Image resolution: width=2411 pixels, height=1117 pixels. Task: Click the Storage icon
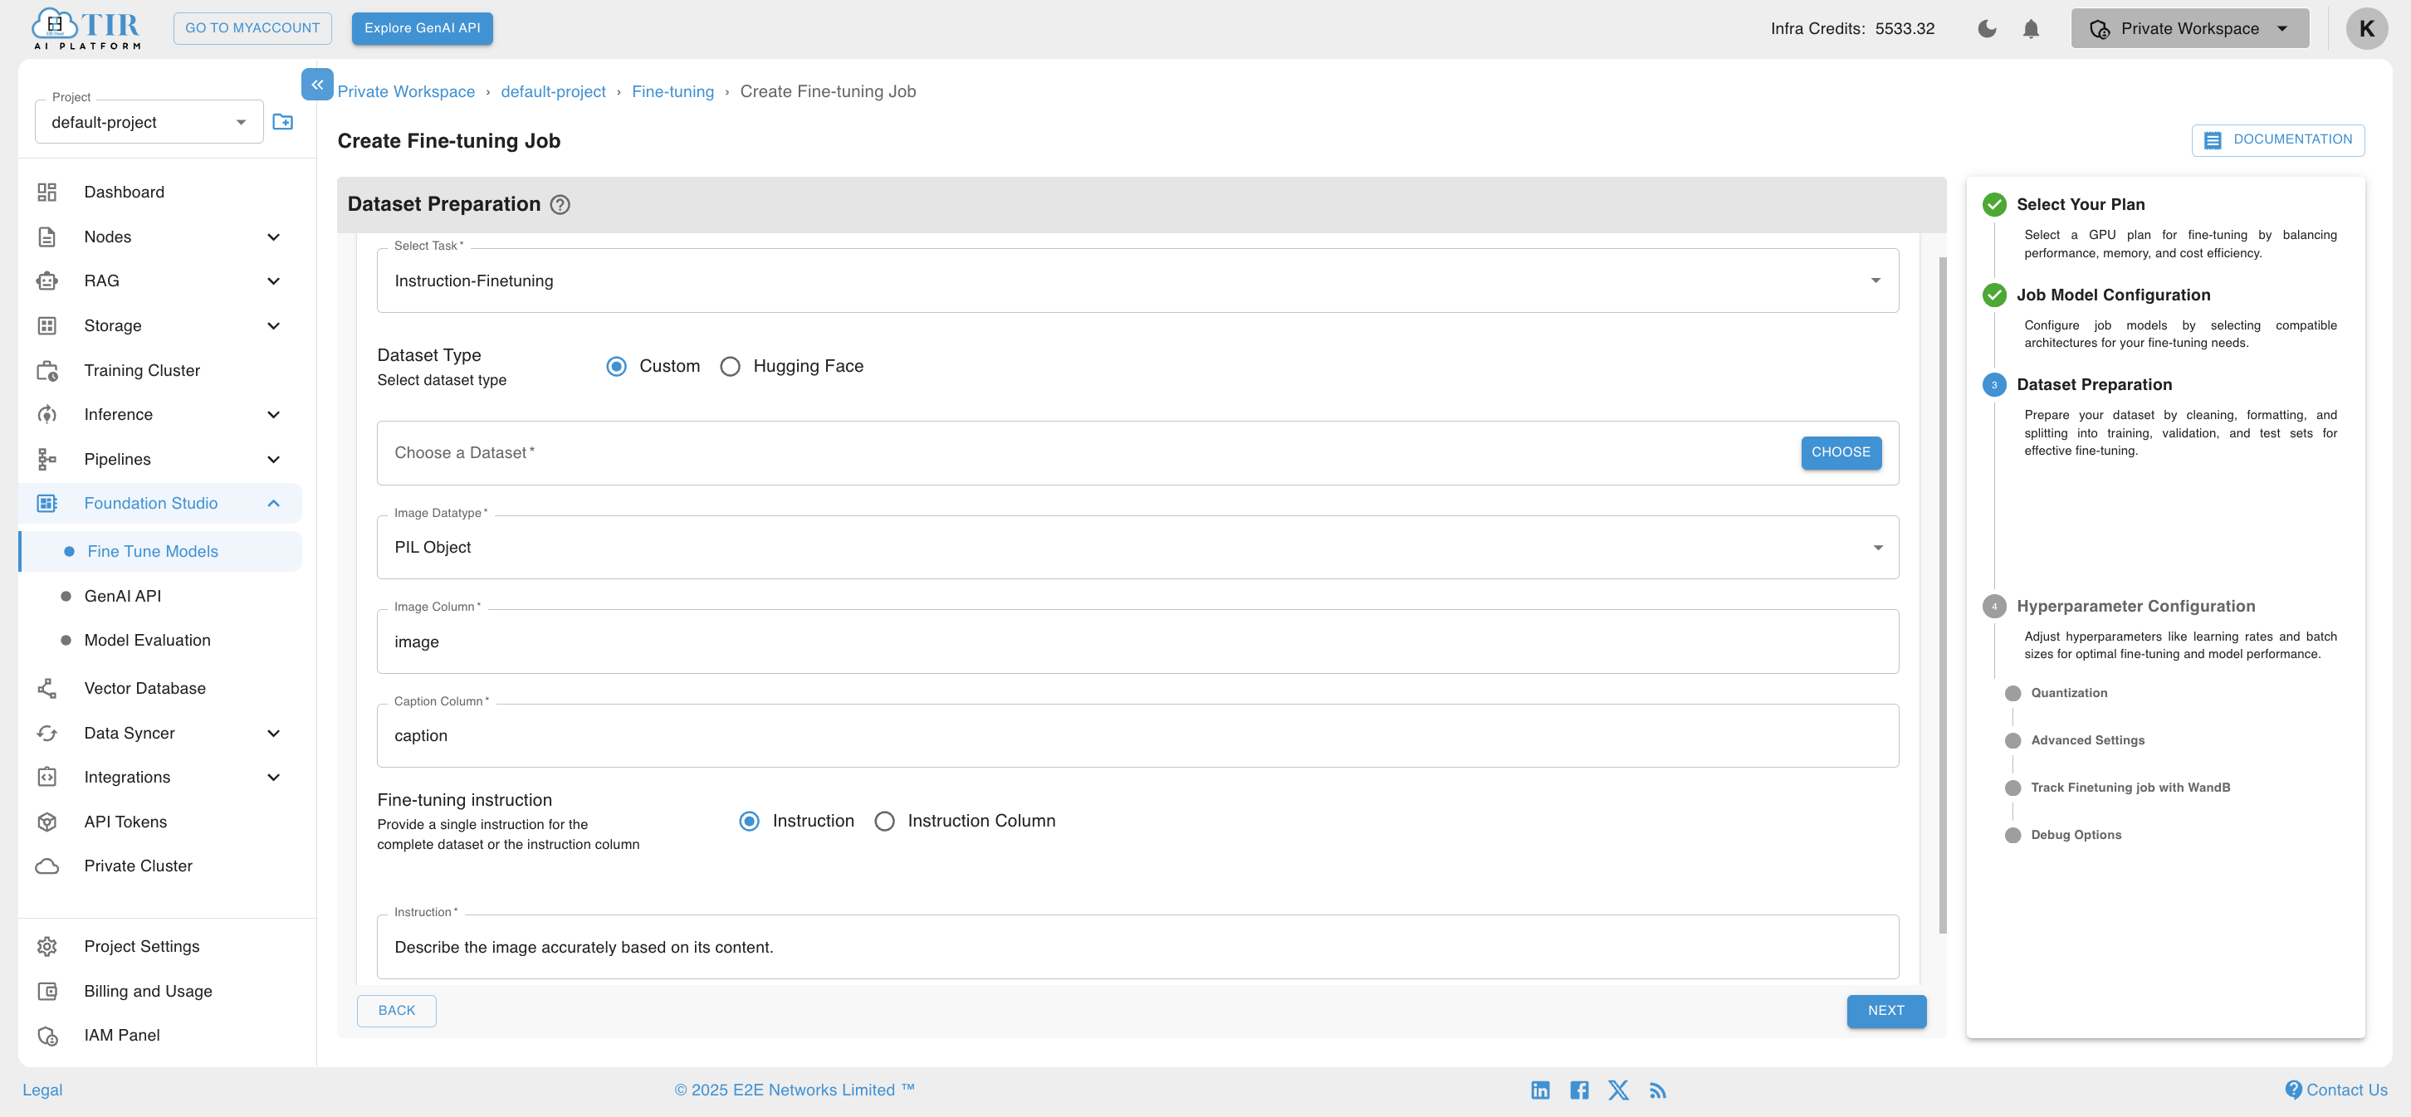(x=46, y=325)
